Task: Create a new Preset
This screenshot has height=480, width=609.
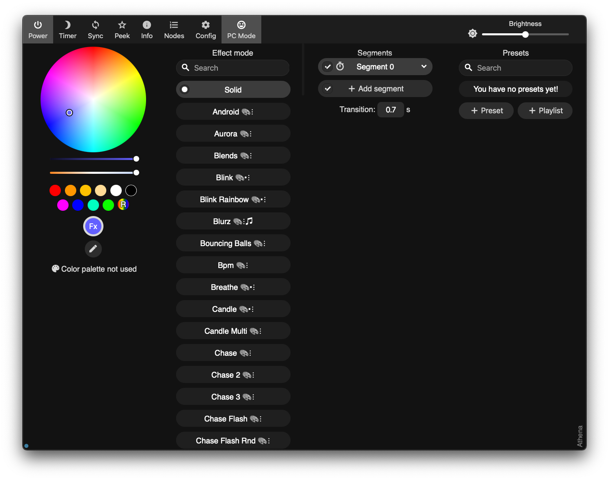Action: [486, 110]
